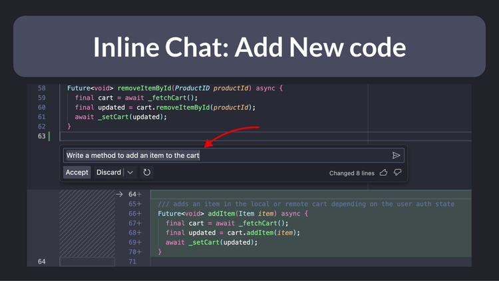
Task: Click line number 63 in gutter
Action: pyautogui.click(x=42, y=136)
